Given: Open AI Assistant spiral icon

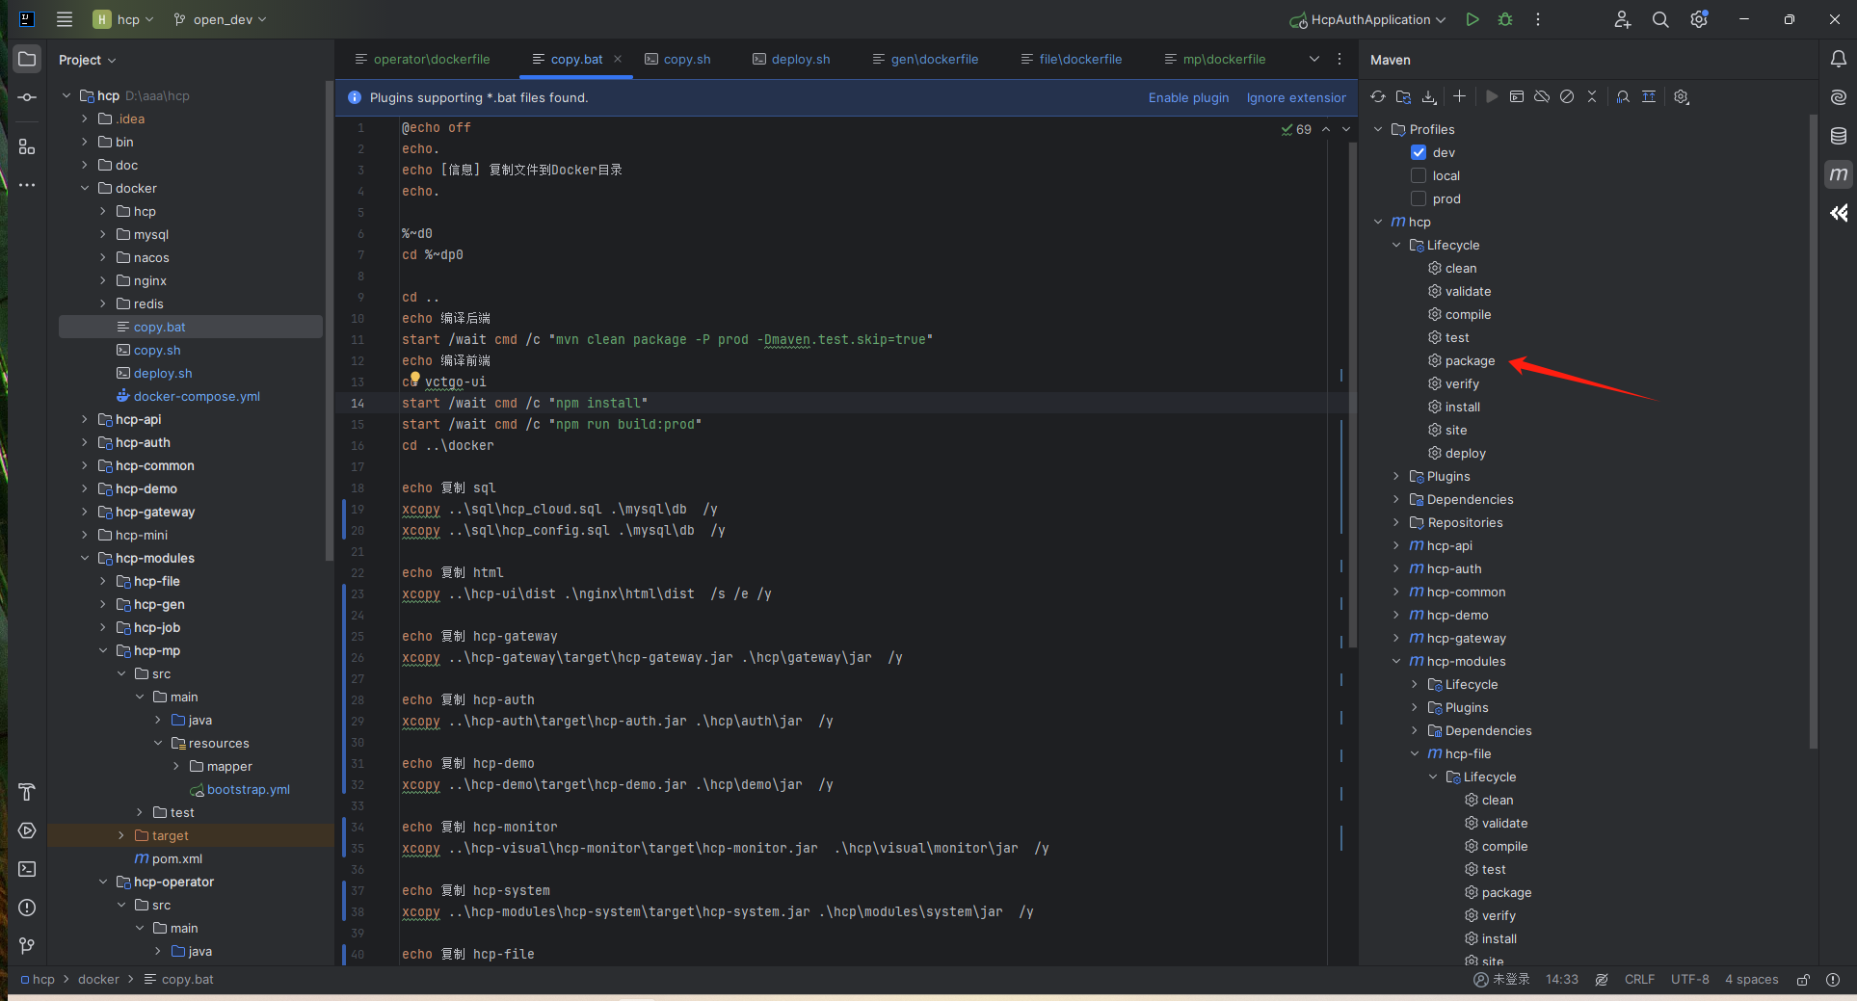Looking at the screenshot, I should tap(1839, 97).
